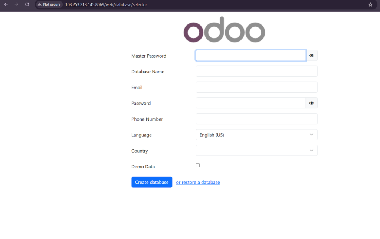Click the Email input field

point(256,87)
